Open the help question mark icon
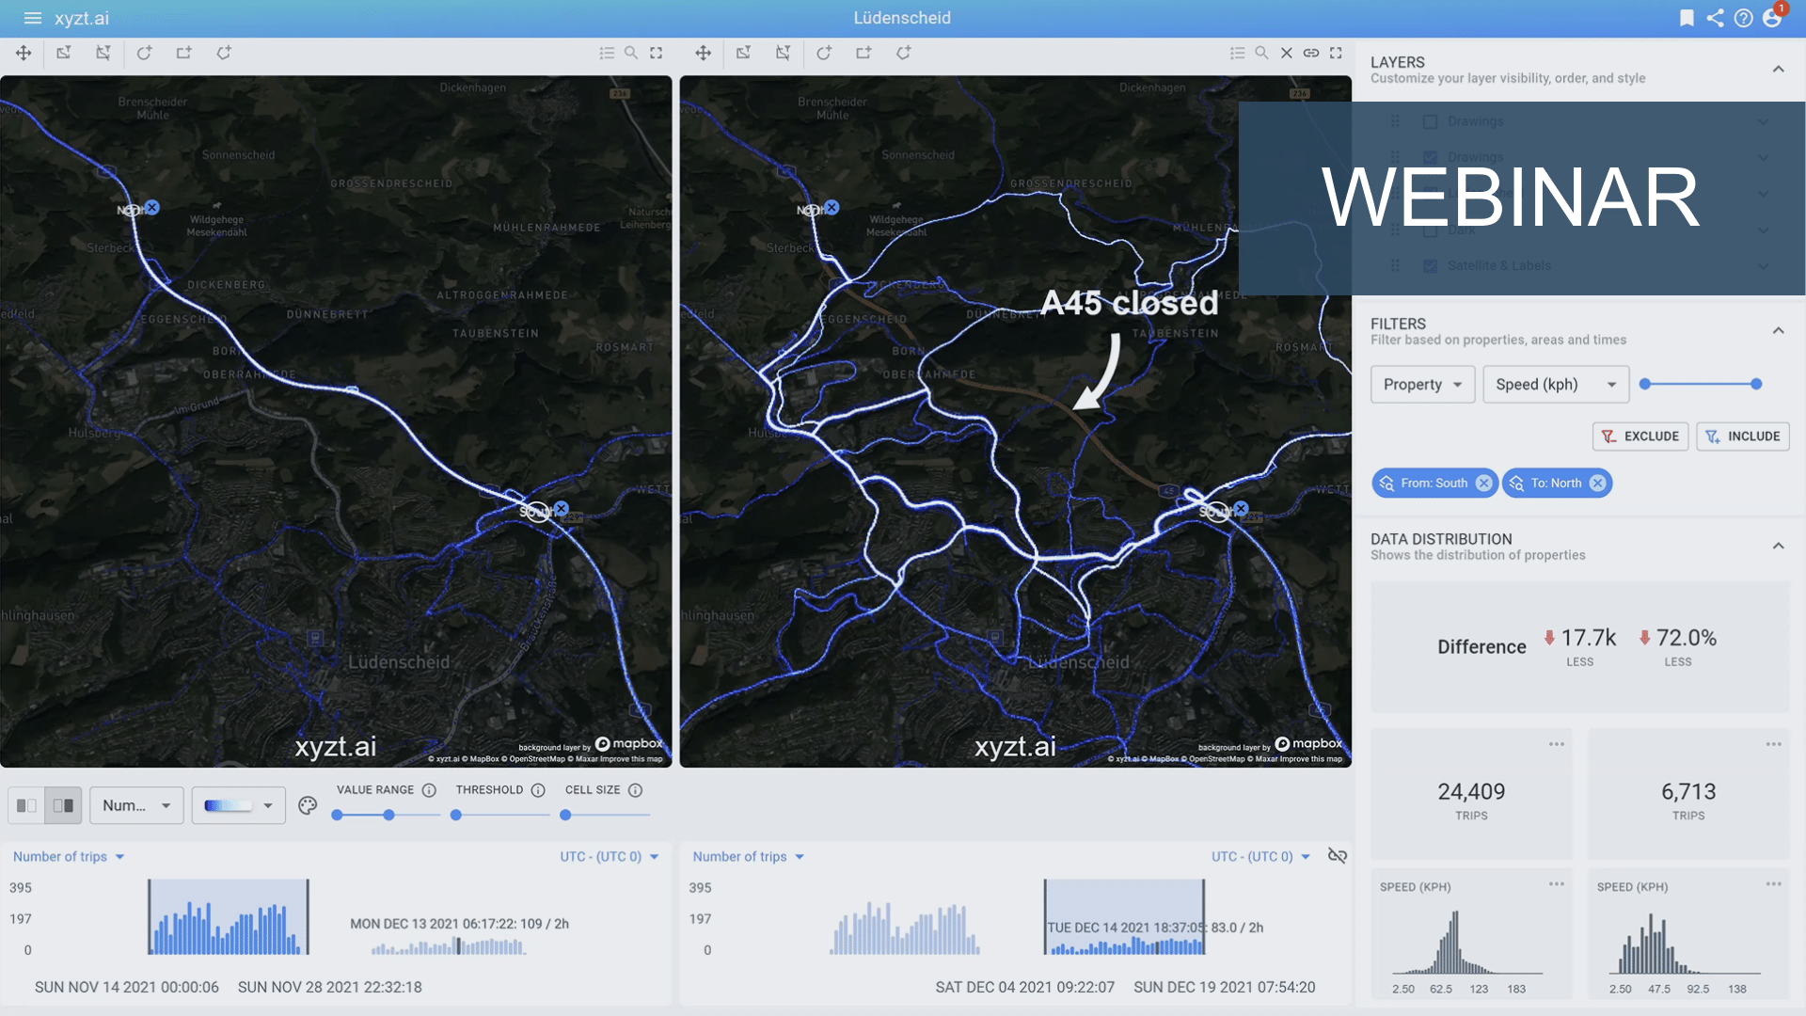 (1743, 18)
